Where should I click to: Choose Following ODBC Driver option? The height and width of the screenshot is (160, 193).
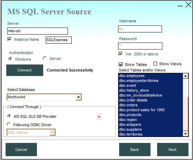(x=9, y=124)
